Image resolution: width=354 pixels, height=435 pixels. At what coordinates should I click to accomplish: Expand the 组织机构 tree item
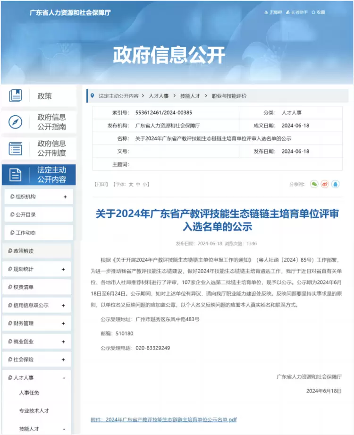[x=65, y=197]
